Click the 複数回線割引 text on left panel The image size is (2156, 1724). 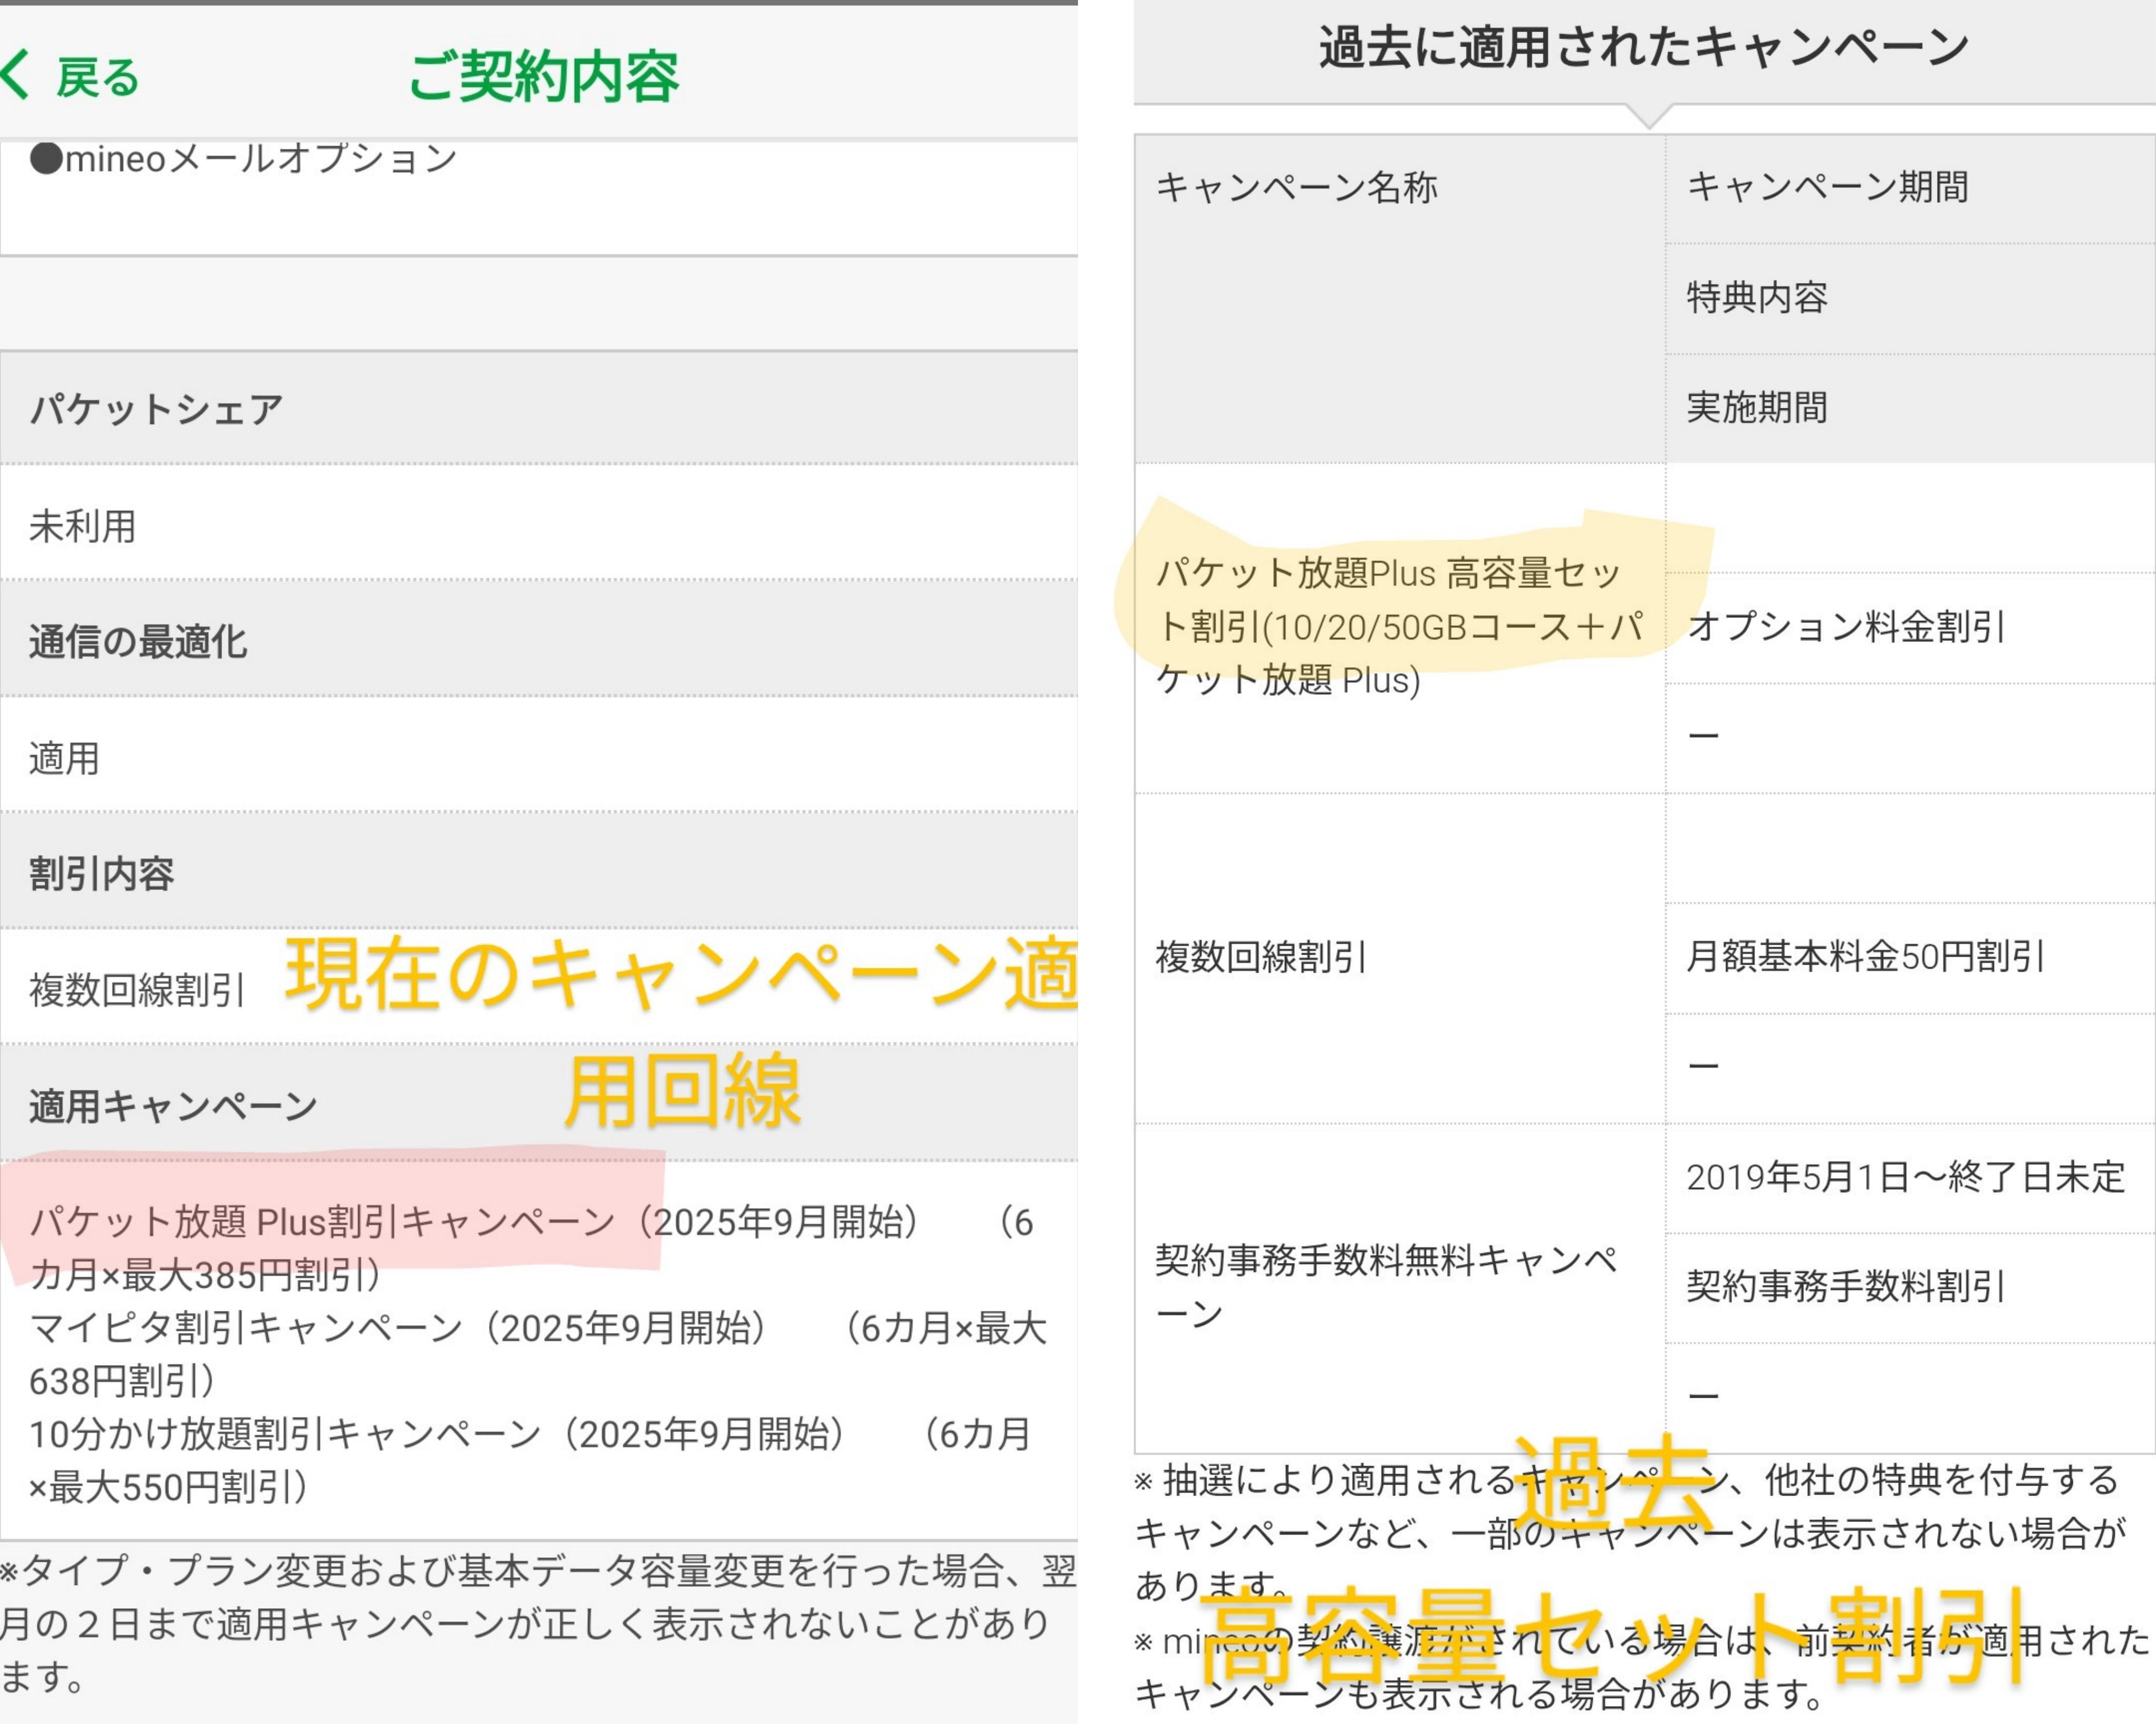(x=137, y=990)
